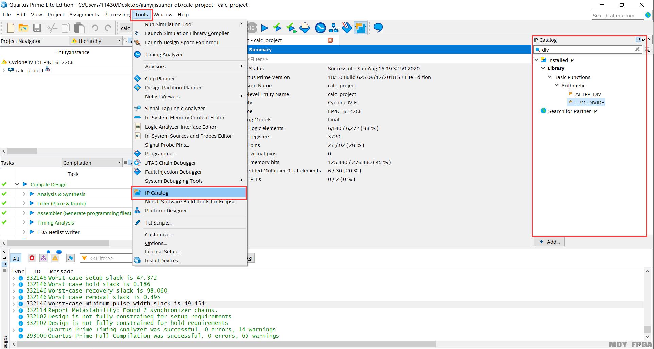Image resolution: width=654 pixels, height=349 pixels.
Task: Open the Compilation dropdown in Tasks
Action: pos(92,163)
